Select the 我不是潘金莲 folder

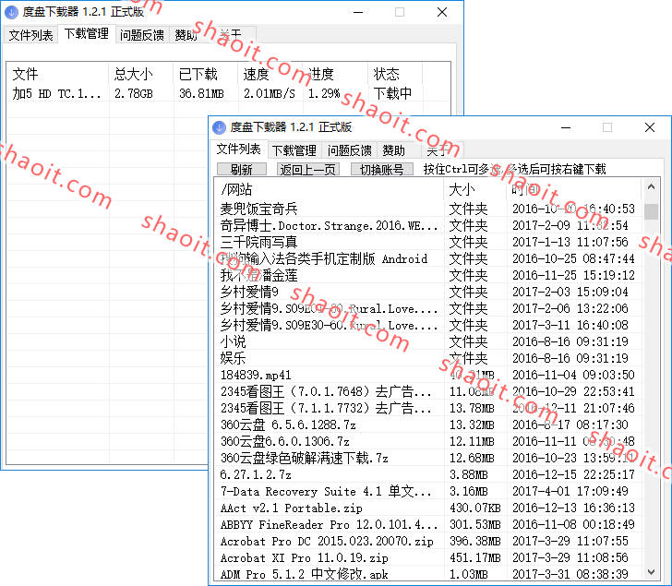[258, 275]
